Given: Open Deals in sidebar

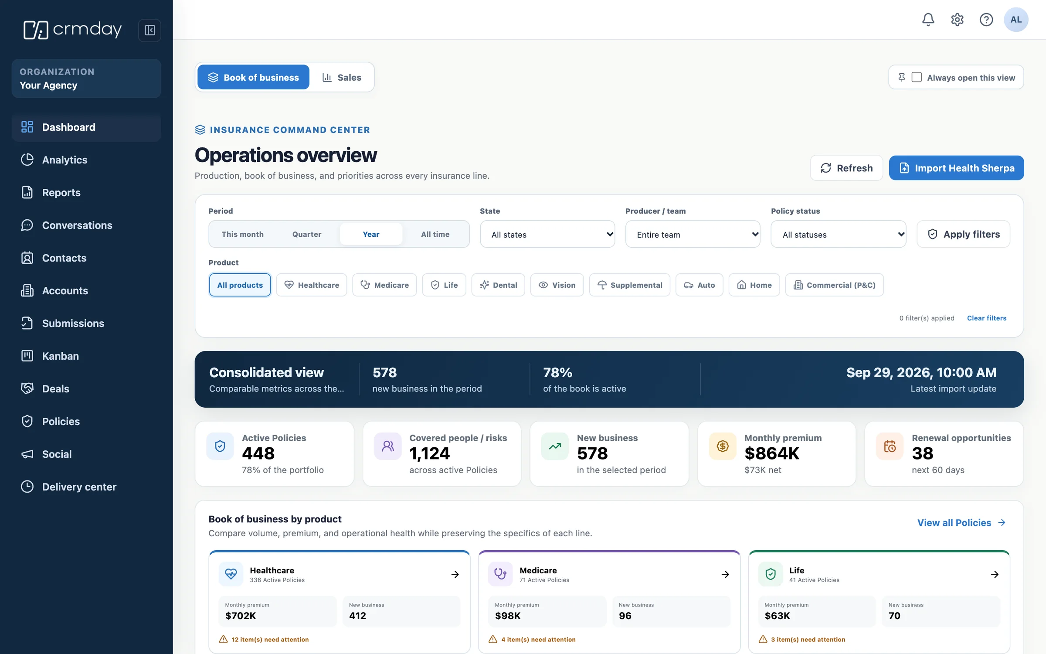Looking at the screenshot, I should [86, 388].
